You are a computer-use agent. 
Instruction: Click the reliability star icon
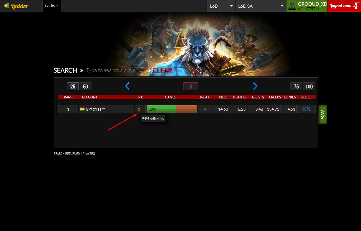coord(139,109)
